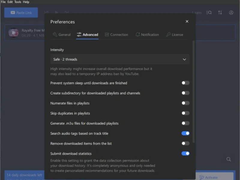This screenshot has width=240, height=180.
Task: Open the Connection tab
Action: 116,34
